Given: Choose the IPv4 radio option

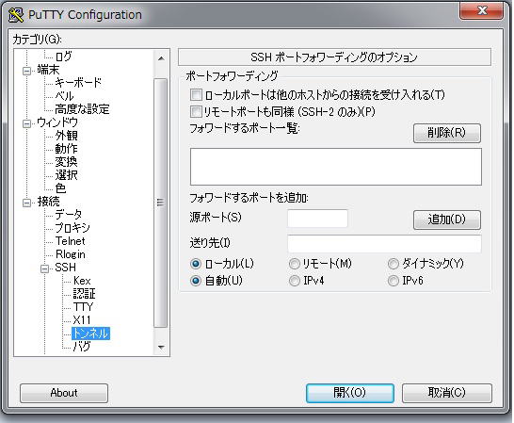Looking at the screenshot, I should coord(295,281).
